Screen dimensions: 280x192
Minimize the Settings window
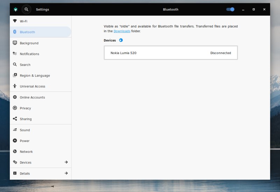pos(243,9)
